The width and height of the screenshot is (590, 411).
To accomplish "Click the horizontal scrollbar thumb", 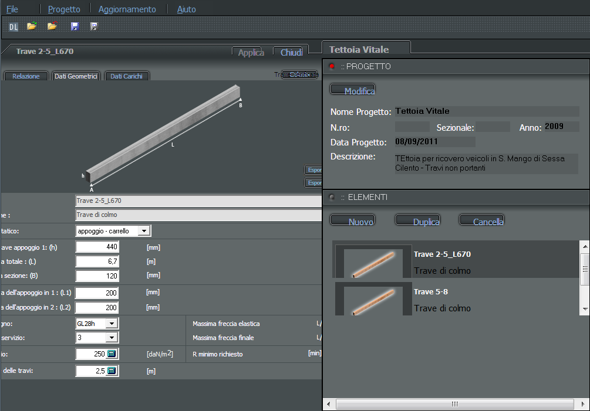I will coord(455,404).
